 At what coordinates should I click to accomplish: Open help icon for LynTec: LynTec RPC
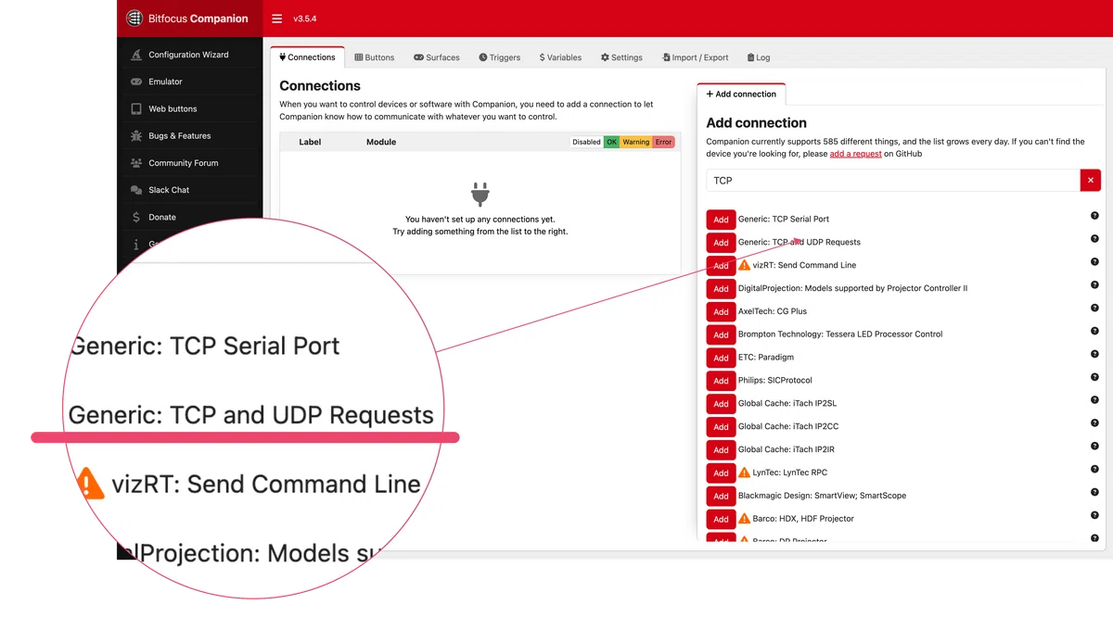[x=1094, y=469]
